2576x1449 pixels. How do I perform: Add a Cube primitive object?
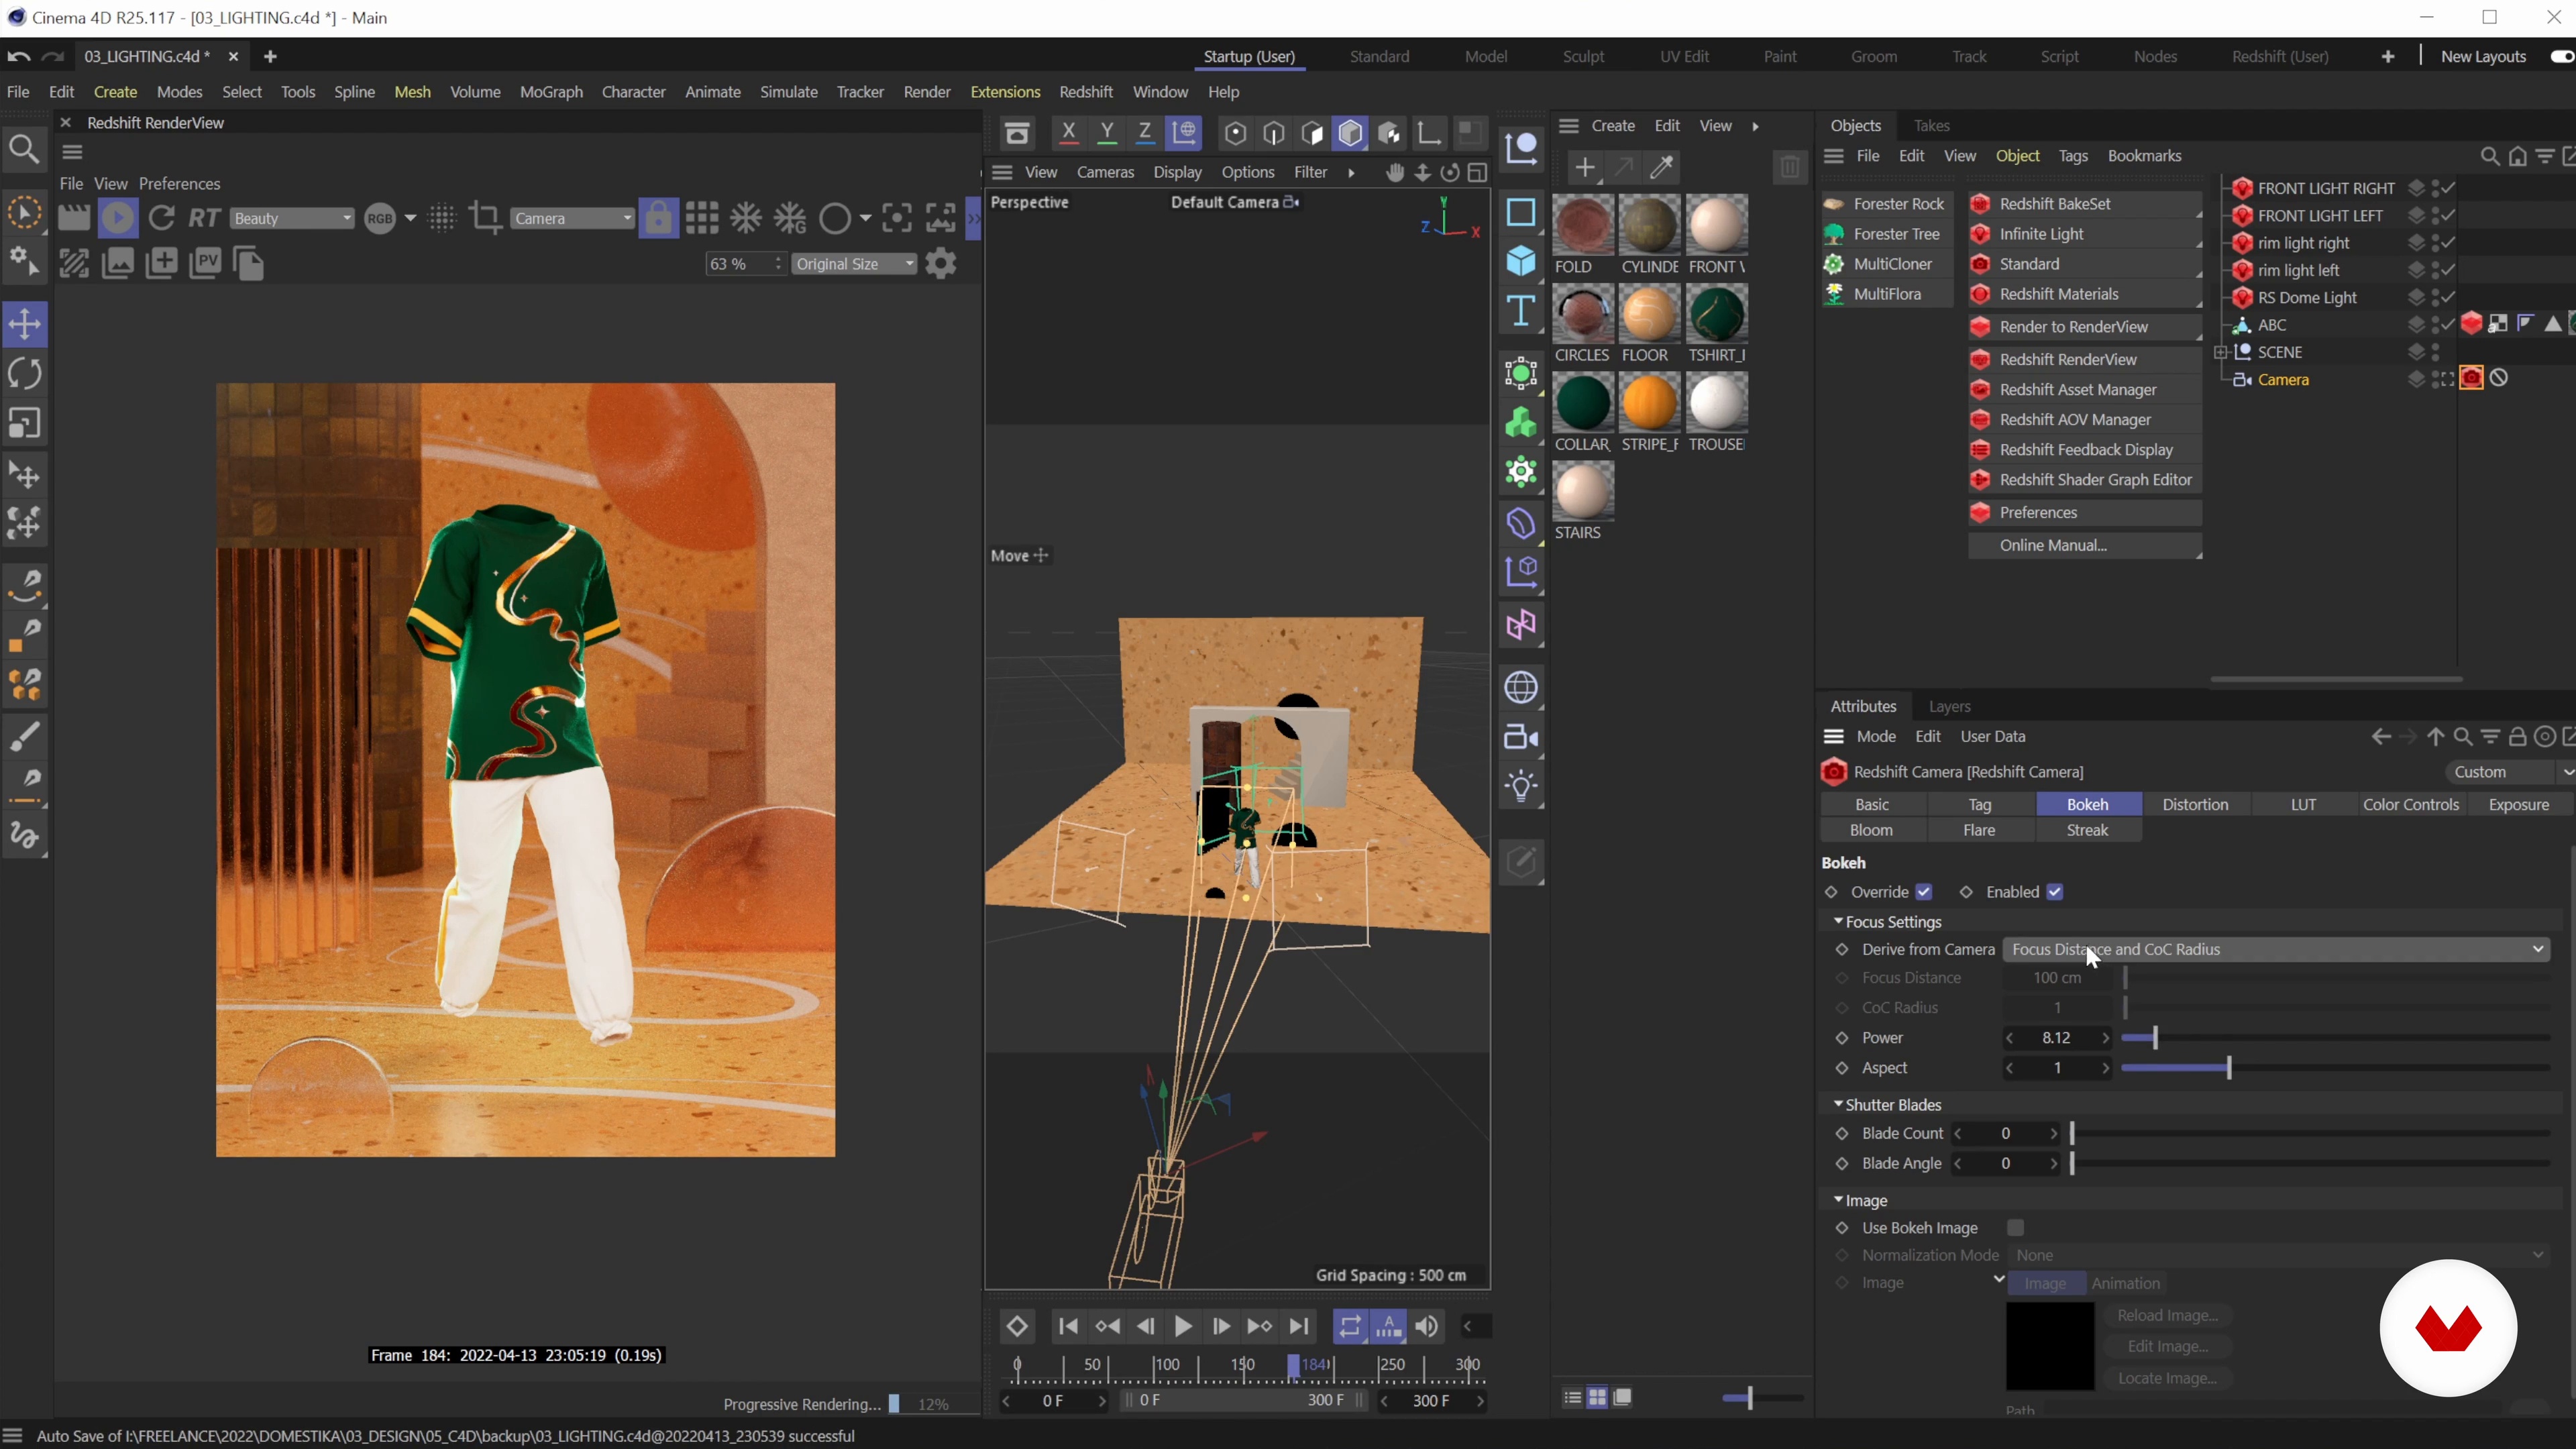coord(1521,261)
